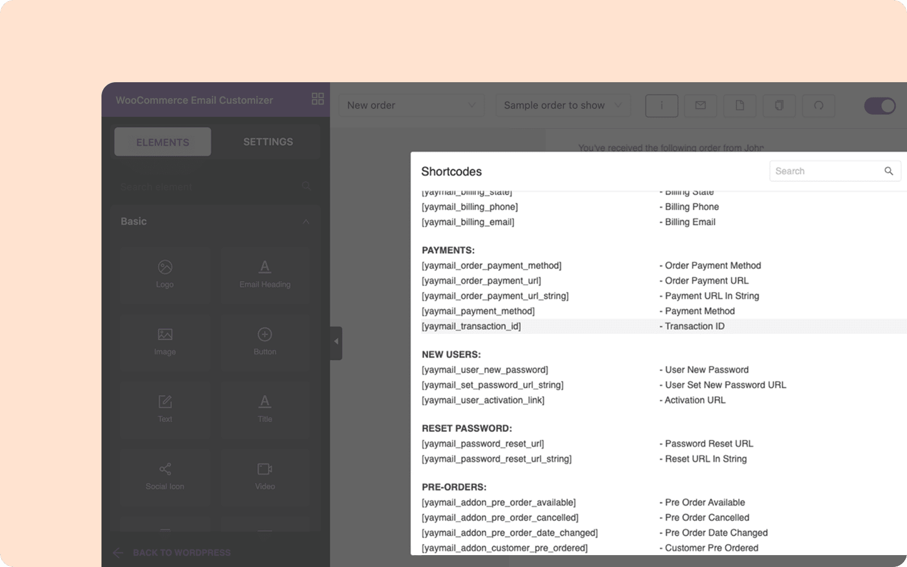This screenshot has height=567, width=907.
Task: Switch to the ELEMENTS tab
Action: tap(163, 142)
